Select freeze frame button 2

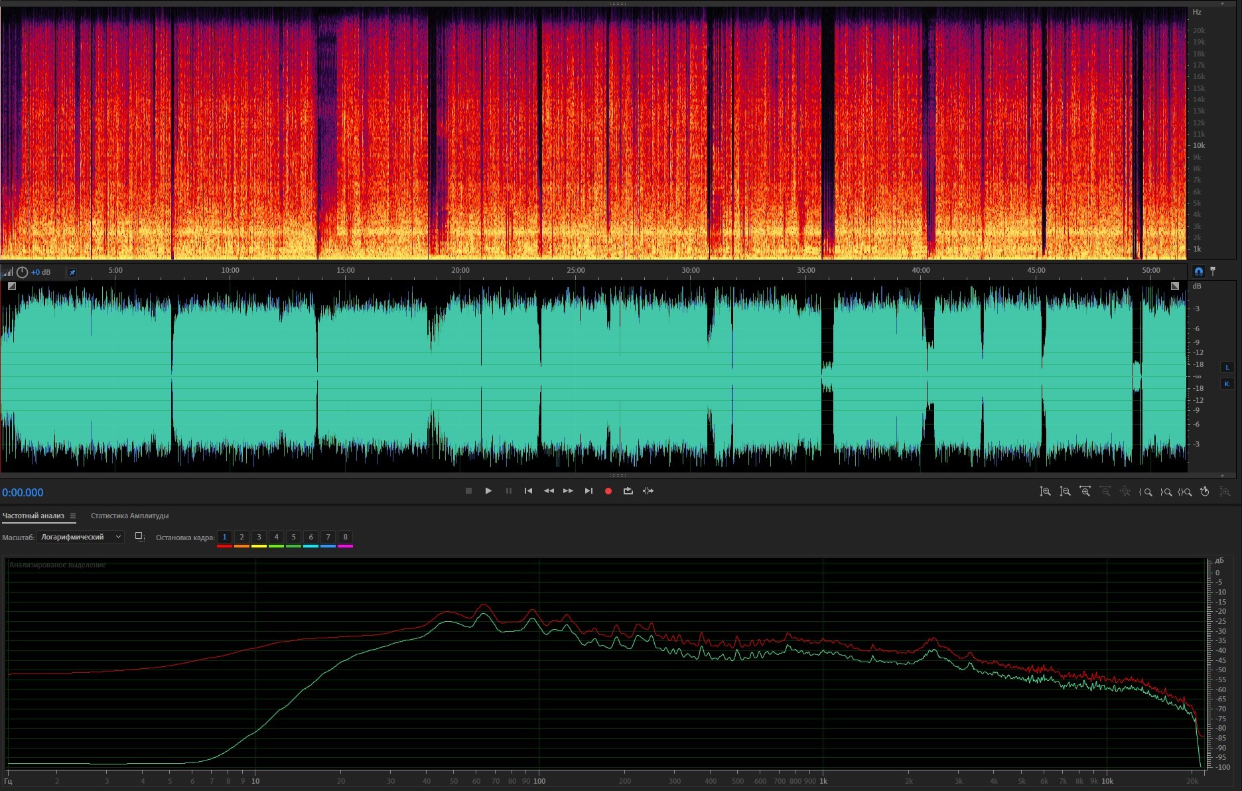point(241,537)
